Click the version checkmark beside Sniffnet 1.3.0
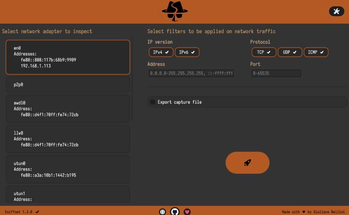The height and width of the screenshot is (215, 349). 37,212
